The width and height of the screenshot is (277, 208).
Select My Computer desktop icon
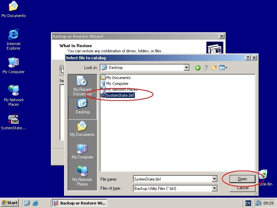click(x=14, y=65)
